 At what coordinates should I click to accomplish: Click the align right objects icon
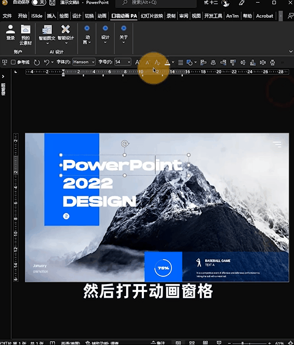coord(223,63)
